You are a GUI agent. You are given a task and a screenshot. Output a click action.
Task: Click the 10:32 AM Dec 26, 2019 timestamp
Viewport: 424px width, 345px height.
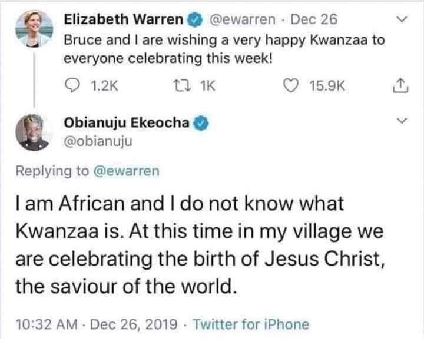coord(97,324)
